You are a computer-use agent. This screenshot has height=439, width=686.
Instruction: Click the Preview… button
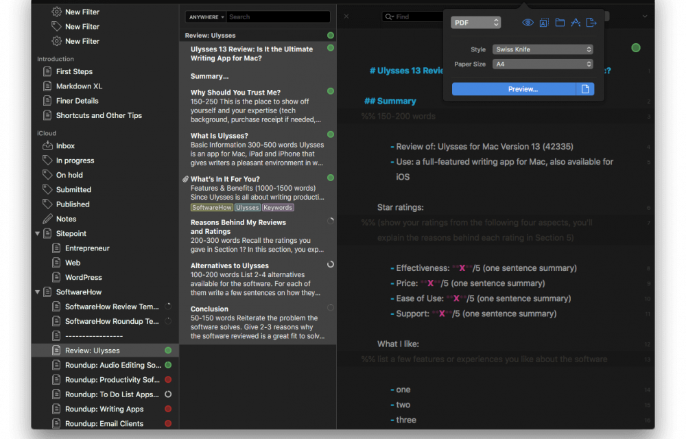[x=514, y=89]
